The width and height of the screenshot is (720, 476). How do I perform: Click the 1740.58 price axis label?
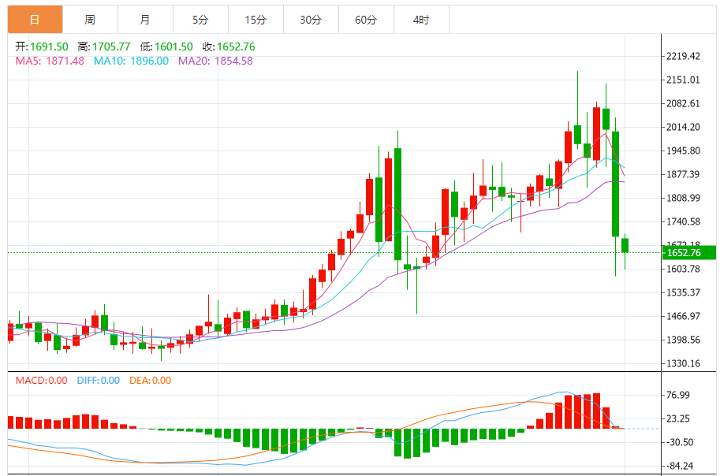click(x=683, y=221)
